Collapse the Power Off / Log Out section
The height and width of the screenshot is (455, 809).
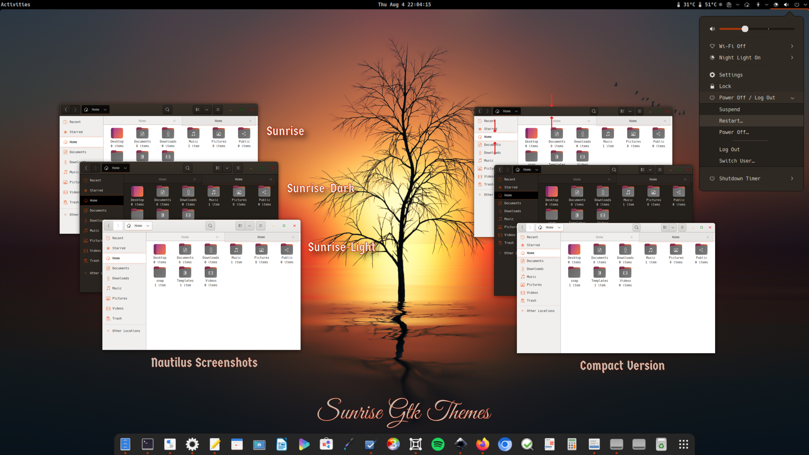click(x=792, y=98)
